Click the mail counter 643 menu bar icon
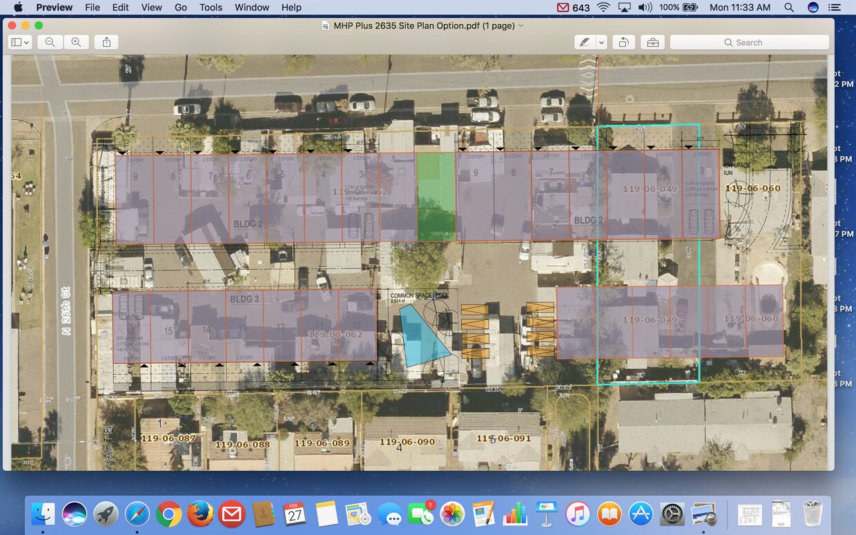 click(573, 8)
